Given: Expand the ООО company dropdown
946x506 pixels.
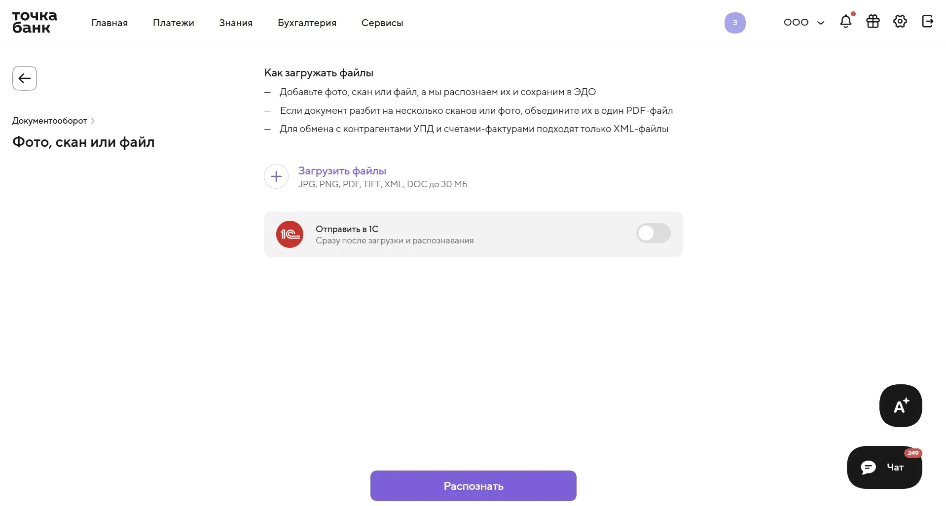Looking at the screenshot, I should point(804,23).
